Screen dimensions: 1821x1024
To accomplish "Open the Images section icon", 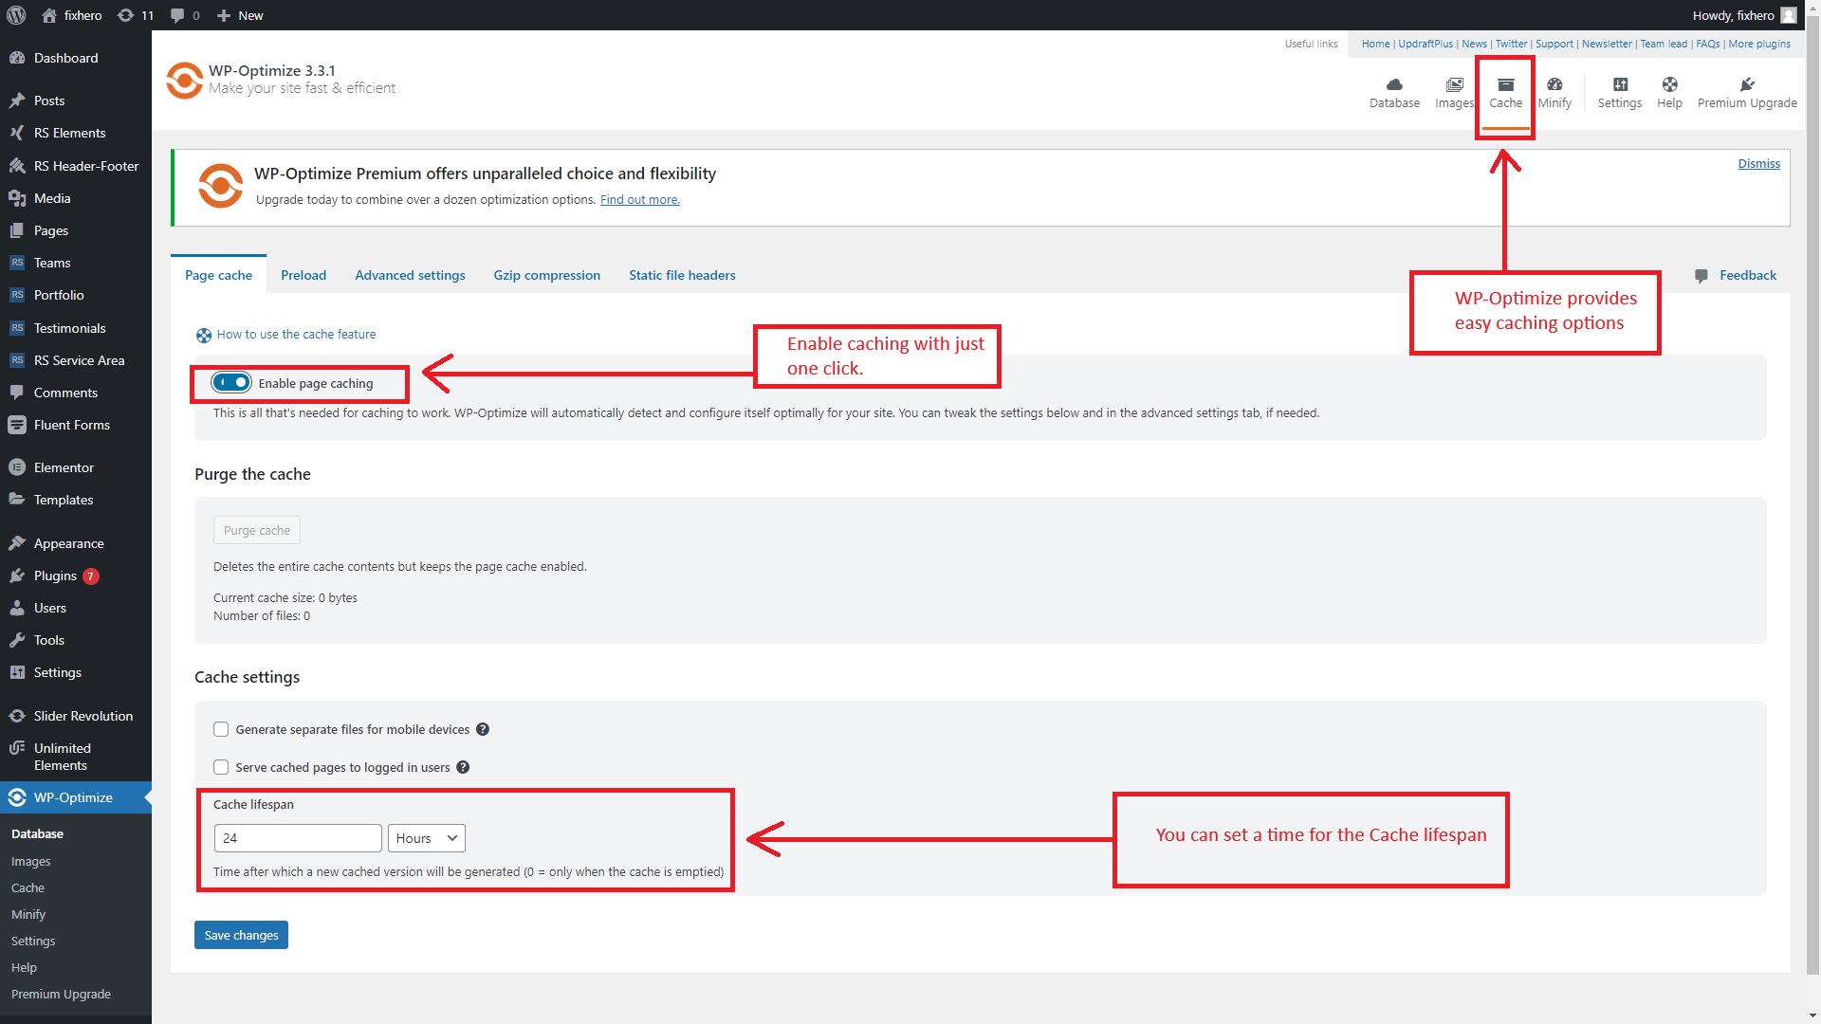I will pyautogui.click(x=1454, y=84).
